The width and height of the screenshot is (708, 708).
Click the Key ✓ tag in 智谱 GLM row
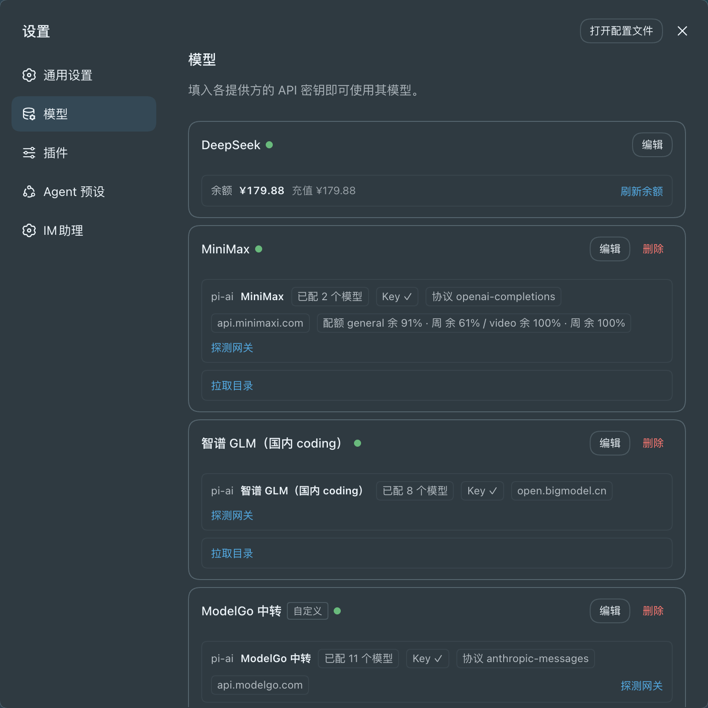click(482, 491)
